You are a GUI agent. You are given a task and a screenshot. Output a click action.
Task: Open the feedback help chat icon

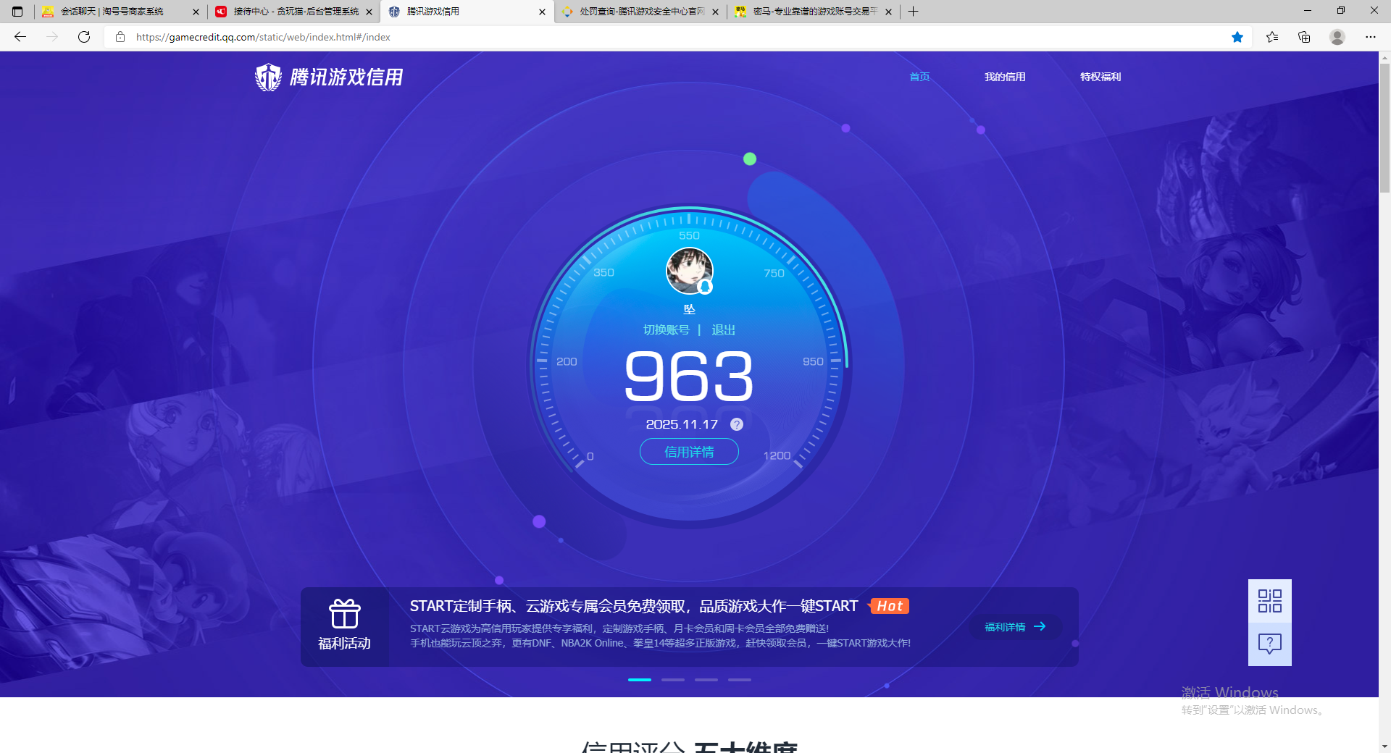pyautogui.click(x=1269, y=644)
